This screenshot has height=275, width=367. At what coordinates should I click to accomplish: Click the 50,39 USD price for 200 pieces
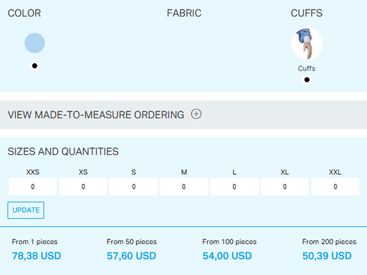pos(327,256)
